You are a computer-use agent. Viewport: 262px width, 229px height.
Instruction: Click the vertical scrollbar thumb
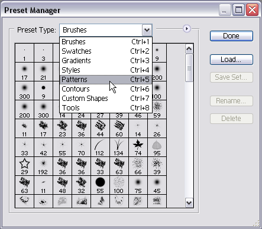[189, 68]
